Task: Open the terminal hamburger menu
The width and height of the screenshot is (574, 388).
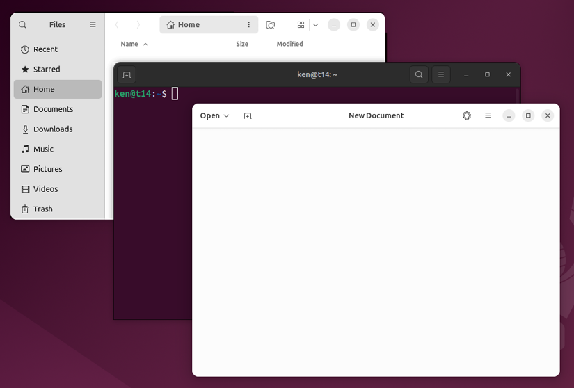Action: pyautogui.click(x=441, y=74)
